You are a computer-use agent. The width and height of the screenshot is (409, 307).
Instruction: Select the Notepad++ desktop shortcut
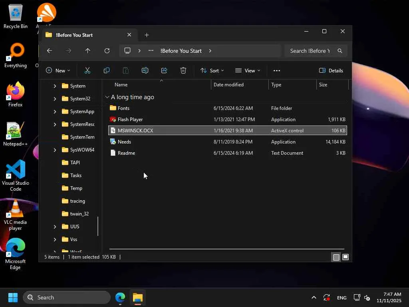(16, 134)
